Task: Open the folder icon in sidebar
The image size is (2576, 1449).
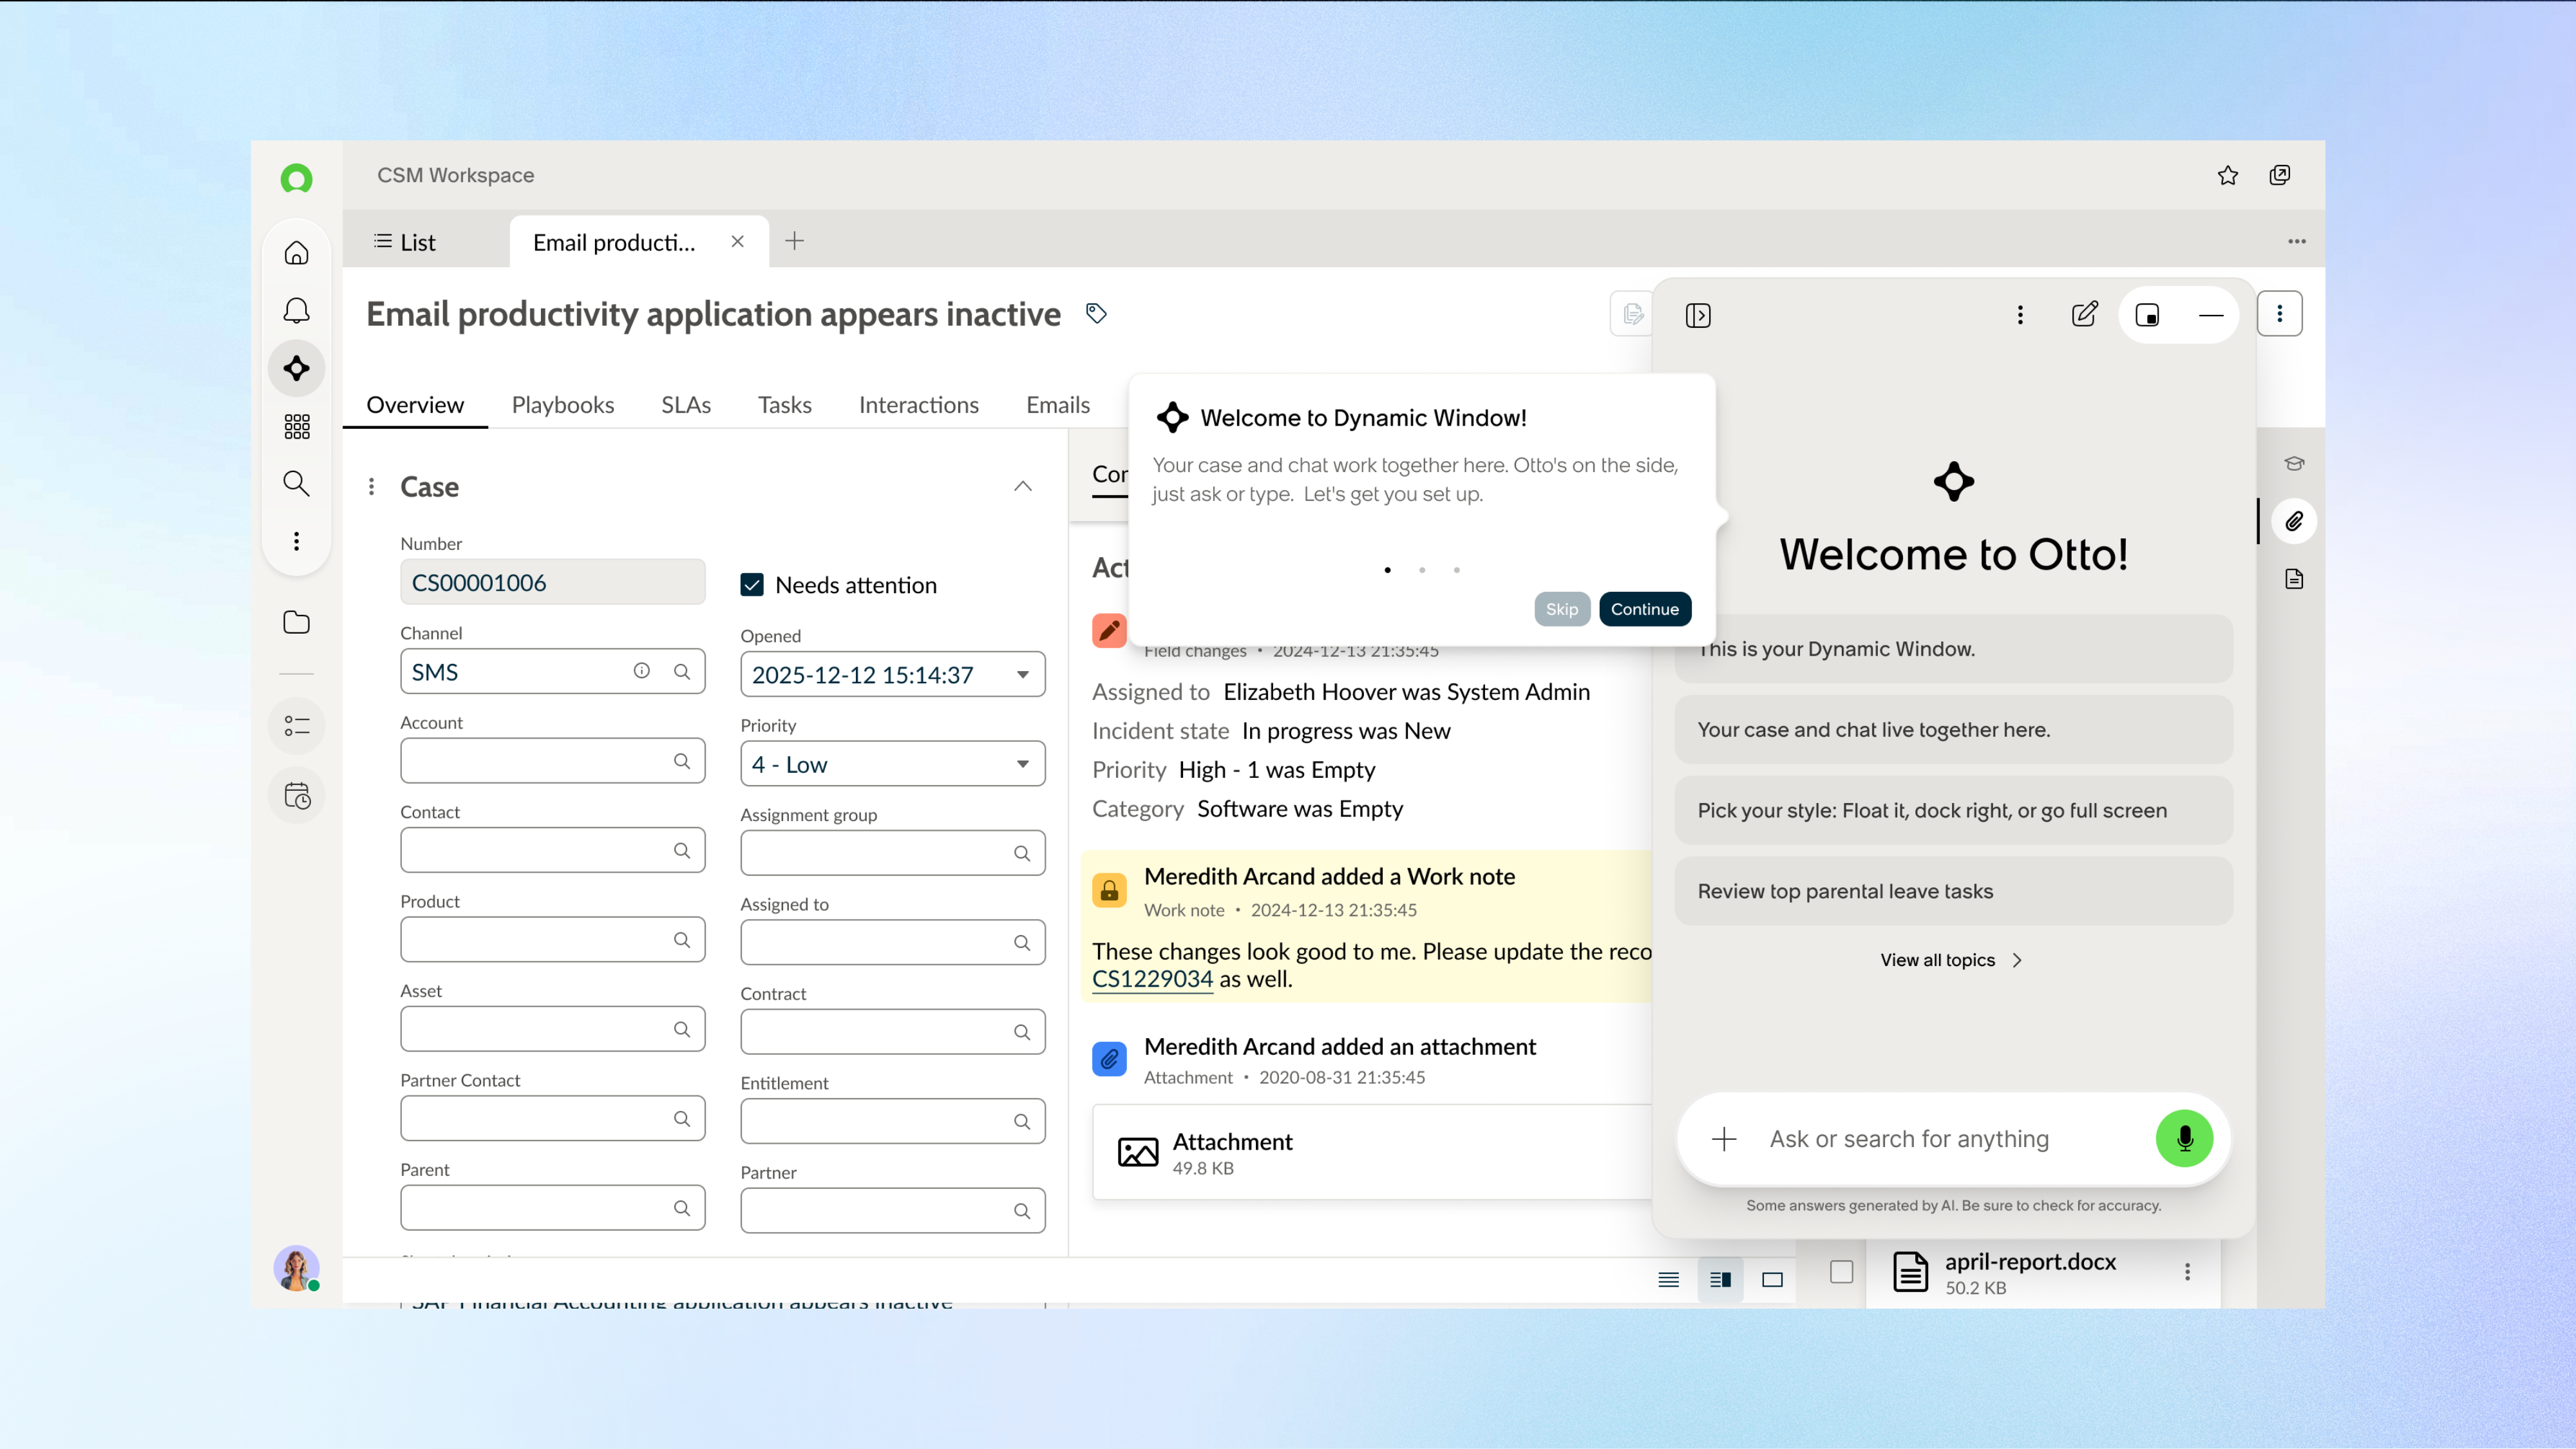Action: pos(296,622)
